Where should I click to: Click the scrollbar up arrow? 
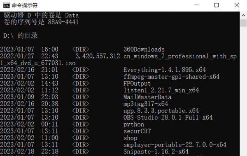pos(243,15)
